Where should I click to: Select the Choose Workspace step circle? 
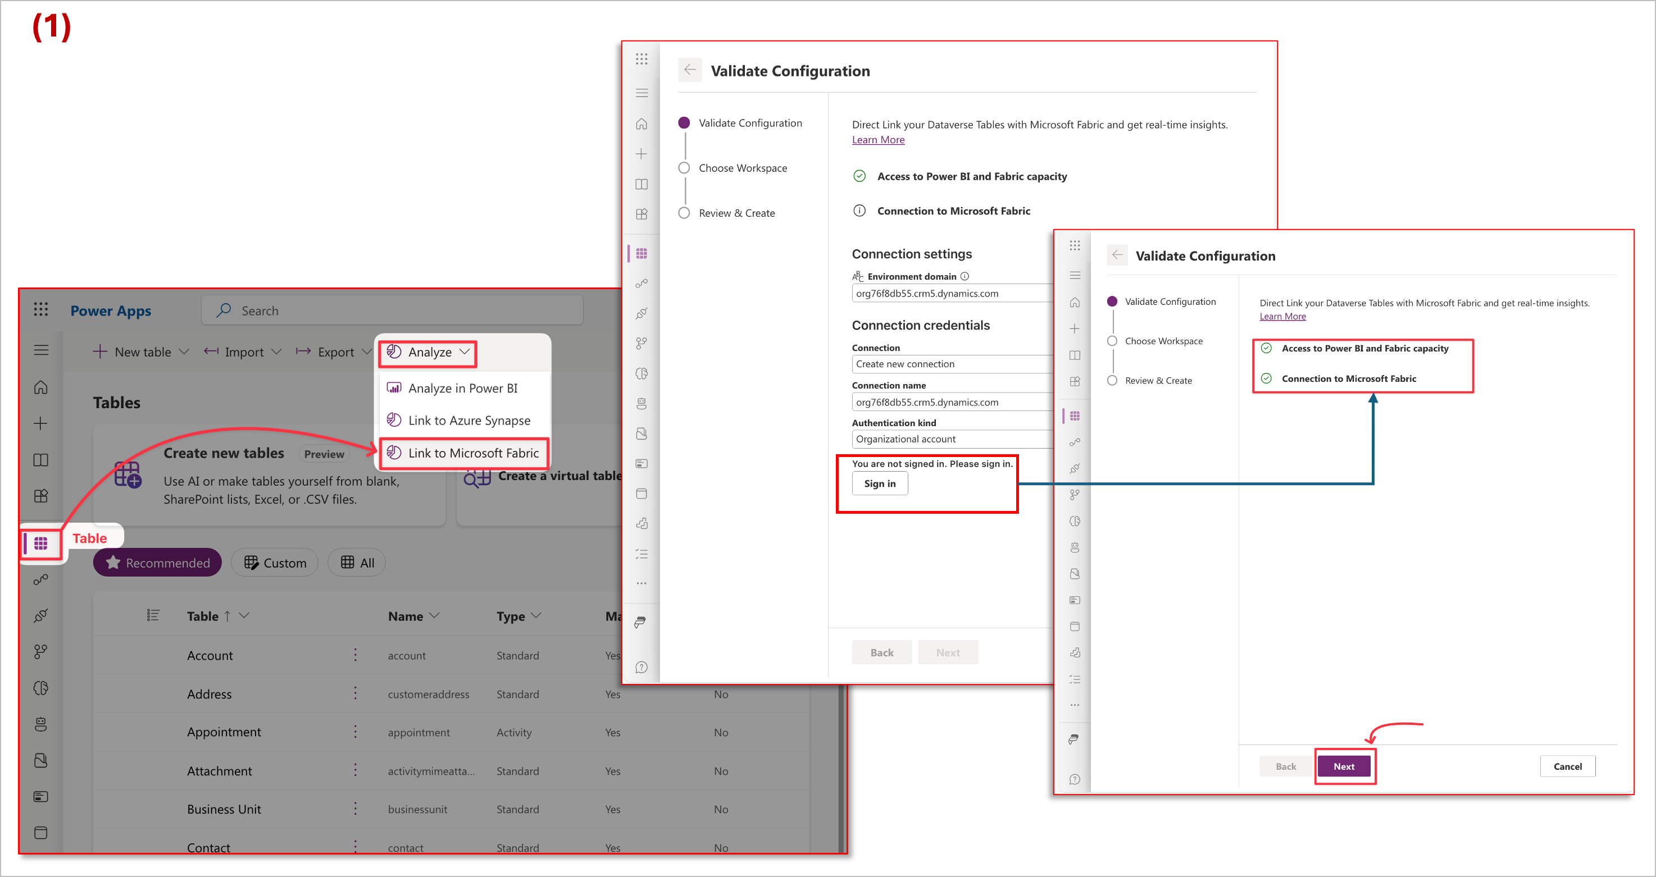click(684, 168)
